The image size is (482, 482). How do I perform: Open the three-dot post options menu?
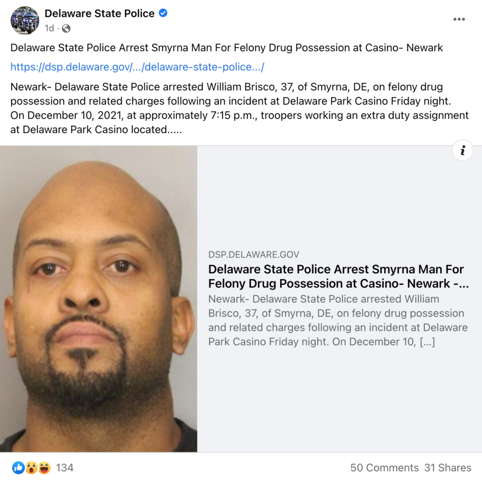pyautogui.click(x=458, y=19)
